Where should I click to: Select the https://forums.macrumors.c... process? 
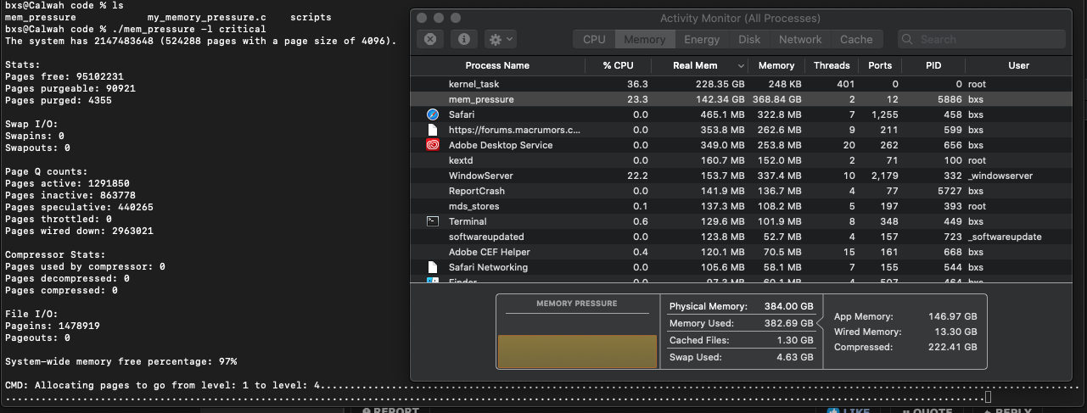click(514, 130)
